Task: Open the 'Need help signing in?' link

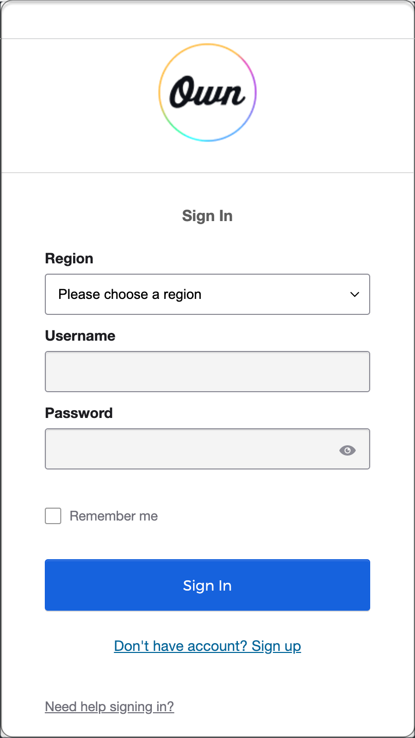Action: 110,707
